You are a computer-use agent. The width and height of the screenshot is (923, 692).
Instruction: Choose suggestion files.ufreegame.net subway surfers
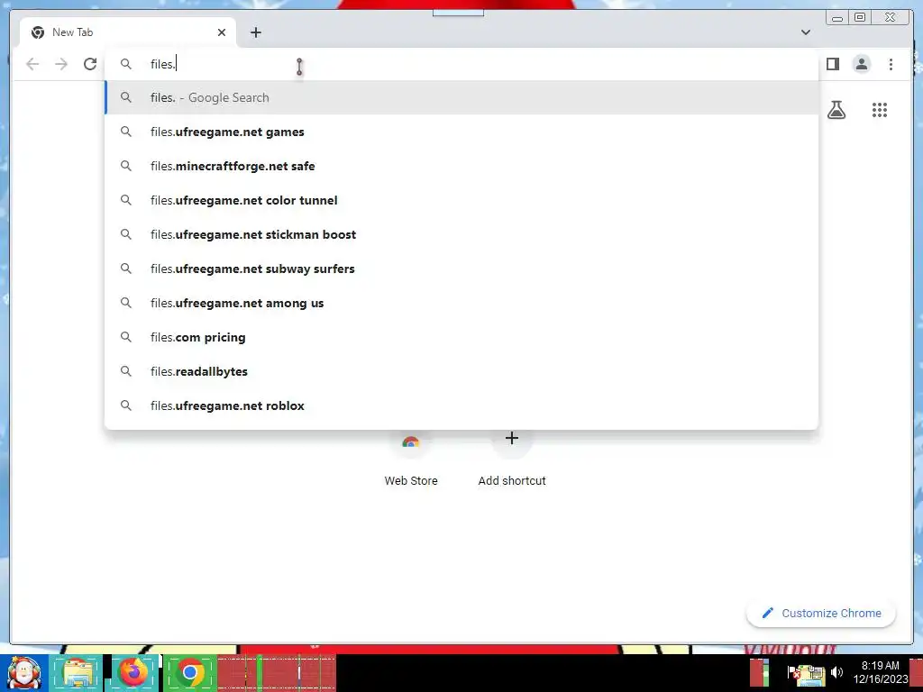coord(461,269)
